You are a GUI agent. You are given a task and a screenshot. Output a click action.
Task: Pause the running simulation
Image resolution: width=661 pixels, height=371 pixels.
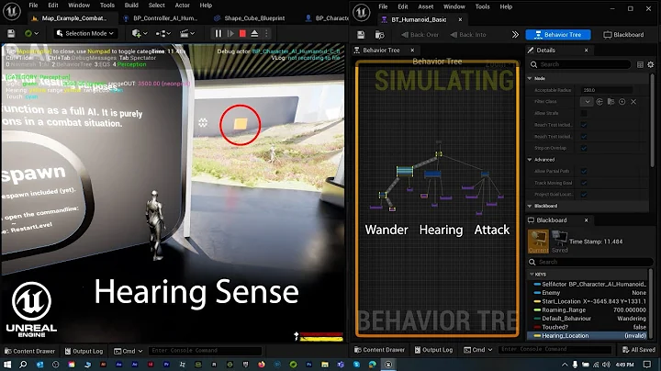(218, 33)
